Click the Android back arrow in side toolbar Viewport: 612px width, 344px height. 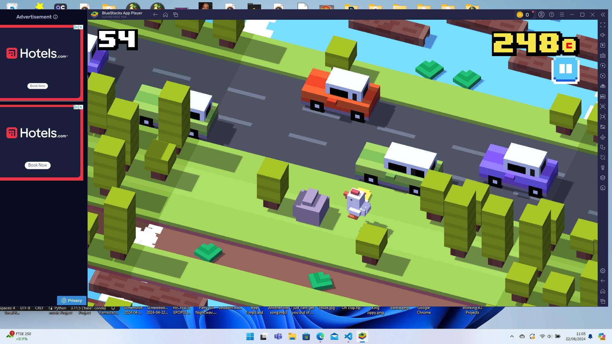point(603,281)
